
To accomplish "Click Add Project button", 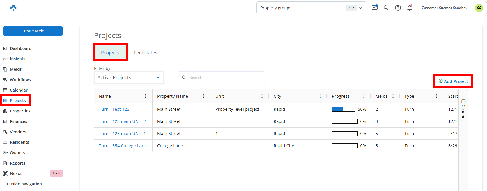I will pyautogui.click(x=453, y=81).
